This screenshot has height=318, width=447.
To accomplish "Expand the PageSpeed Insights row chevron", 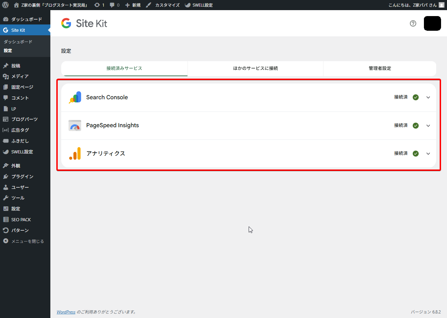I will pyautogui.click(x=428, y=125).
